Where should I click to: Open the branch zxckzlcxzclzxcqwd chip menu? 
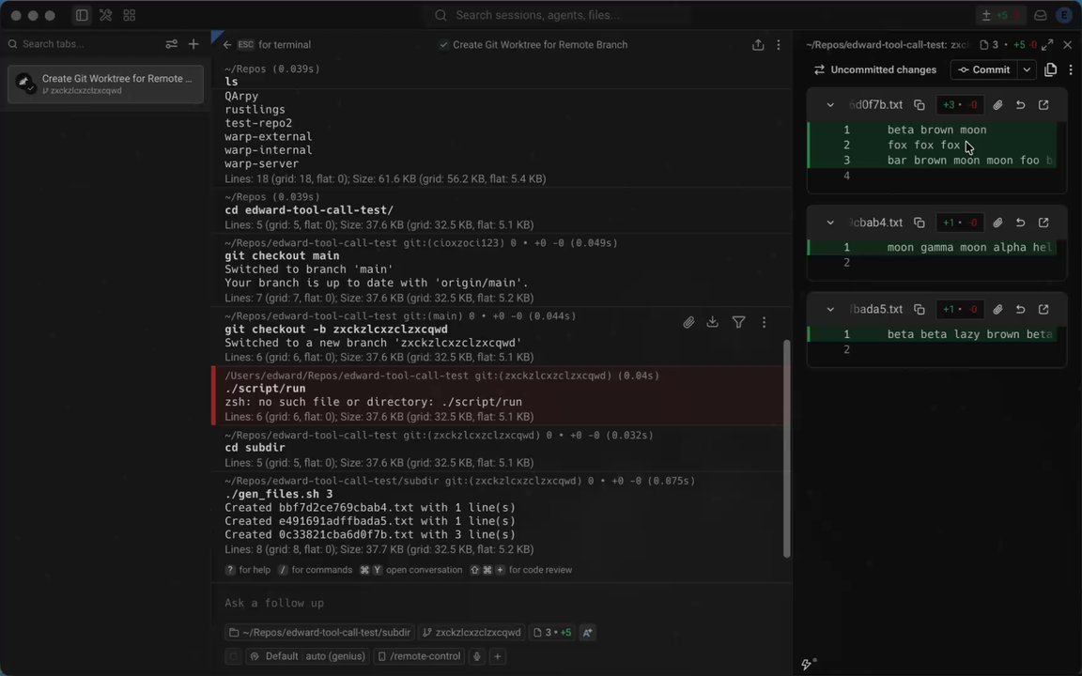(471, 633)
